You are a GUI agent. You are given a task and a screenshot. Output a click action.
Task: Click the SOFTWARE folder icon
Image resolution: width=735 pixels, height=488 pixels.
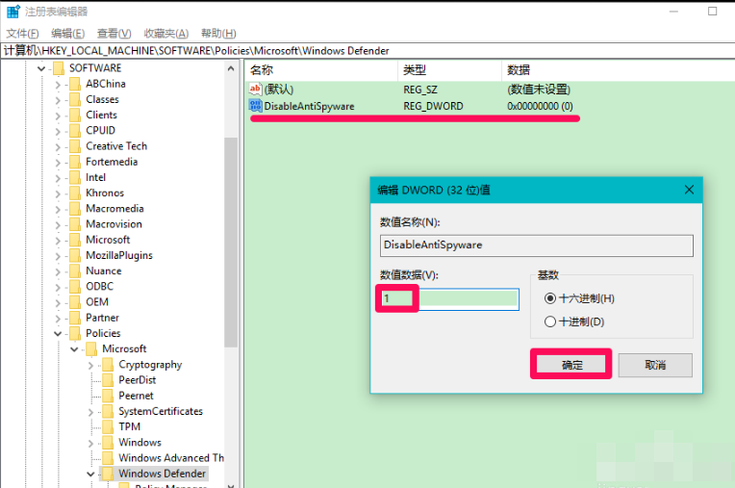[x=58, y=68]
